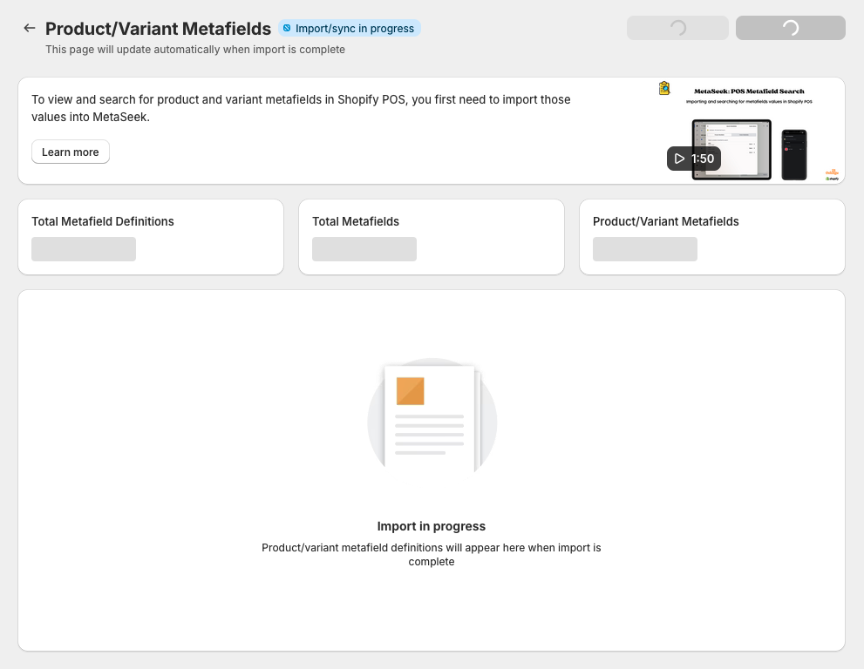Click the Import in progress heading

click(x=432, y=526)
